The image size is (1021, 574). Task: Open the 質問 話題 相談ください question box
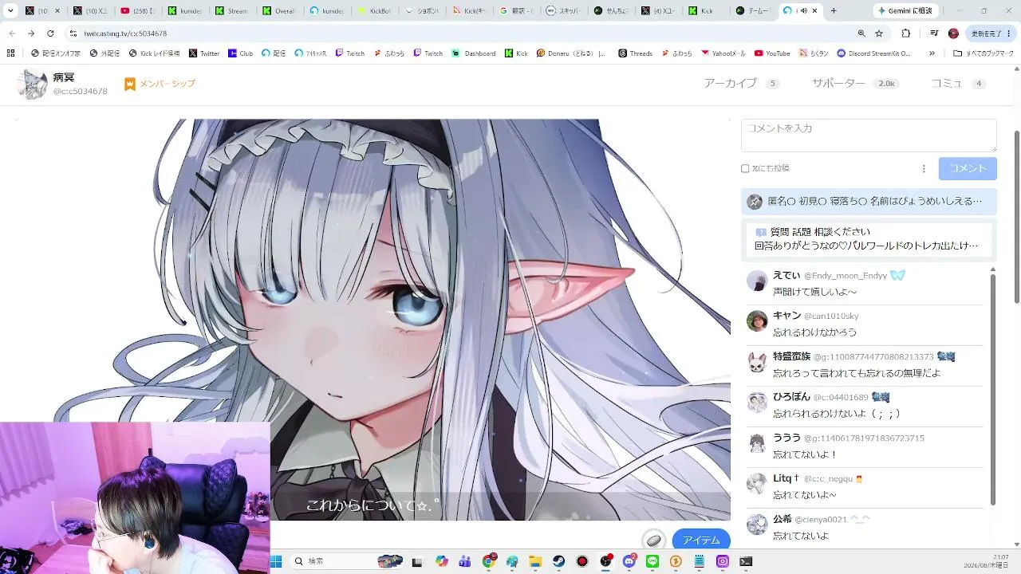pyautogui.click(x=869, y=238)
